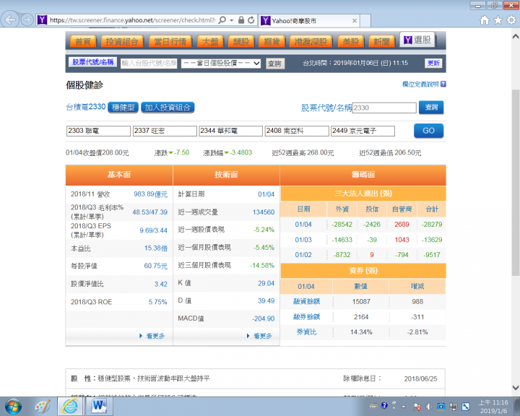Click 看更多 under 基本面
520x416 pixels.
click(155, 336)
